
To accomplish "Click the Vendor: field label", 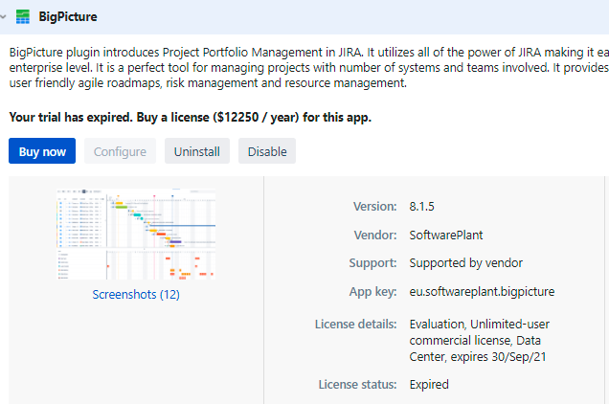I will coord(375,235).
